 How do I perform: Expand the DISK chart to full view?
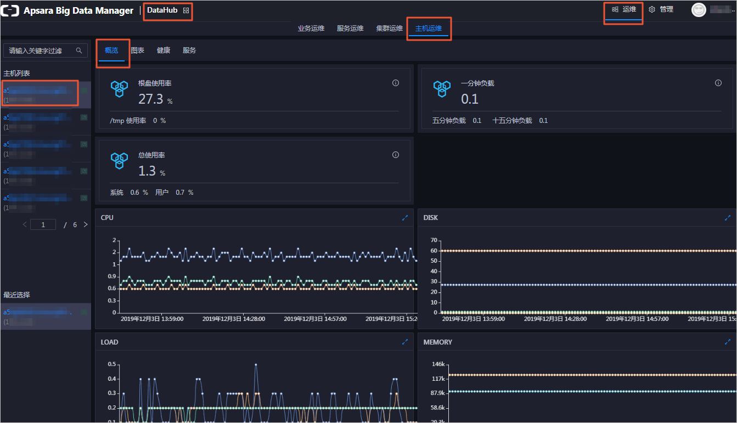(x=728, y=218)
